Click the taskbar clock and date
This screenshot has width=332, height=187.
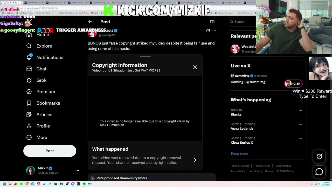(326, 184)
